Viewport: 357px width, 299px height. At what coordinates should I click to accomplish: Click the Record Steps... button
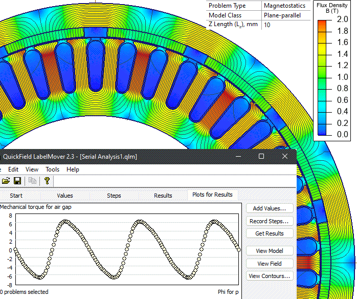pos(270,221)
